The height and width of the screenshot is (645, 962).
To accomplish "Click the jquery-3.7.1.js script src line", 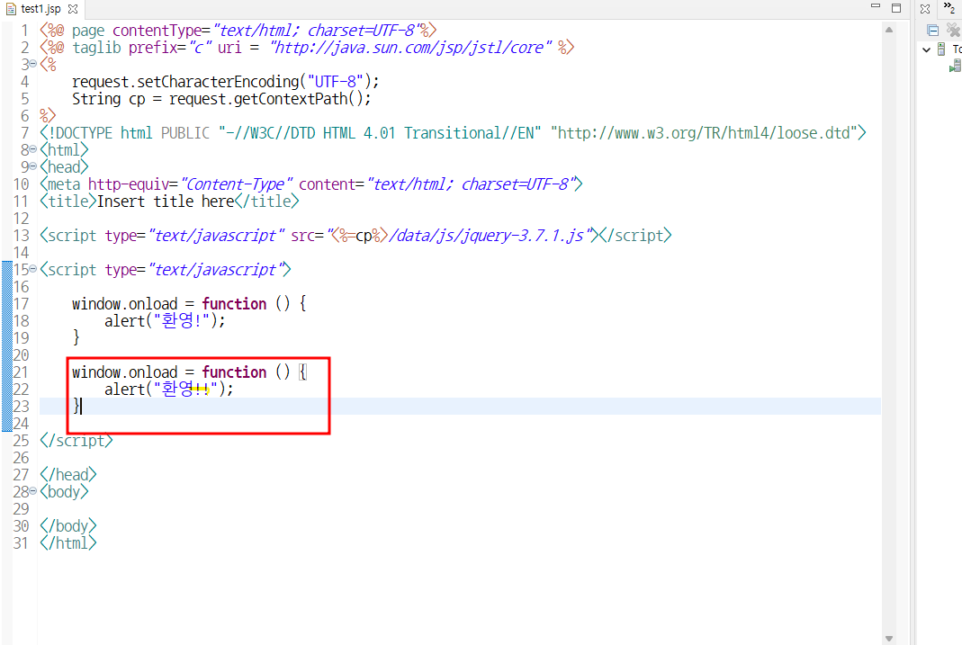I will pyautogui.click(x=355, y=236).
